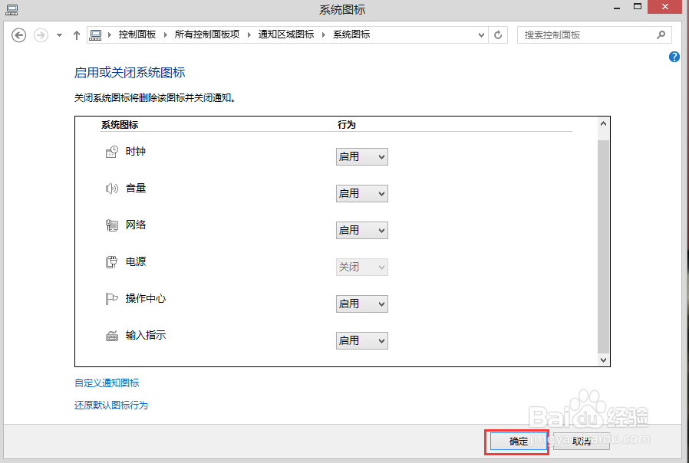Open help via the blue question mark
Image resolution: width=689 pixels, height=463 pixels.
pyautogui.click(x=674, y=57)
